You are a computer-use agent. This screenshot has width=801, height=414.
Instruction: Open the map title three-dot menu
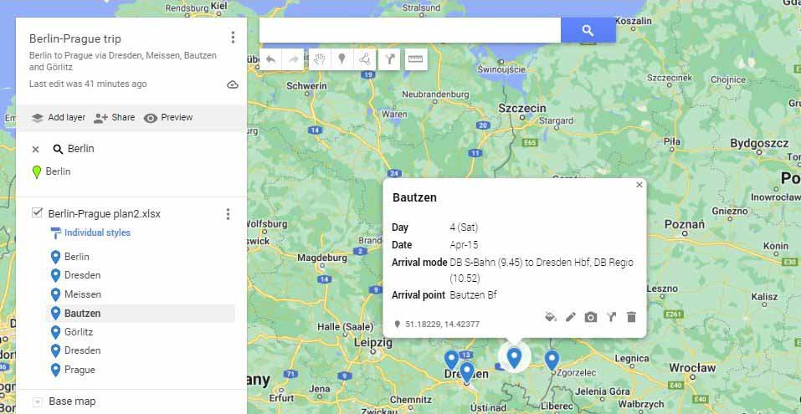click(233, 38)
